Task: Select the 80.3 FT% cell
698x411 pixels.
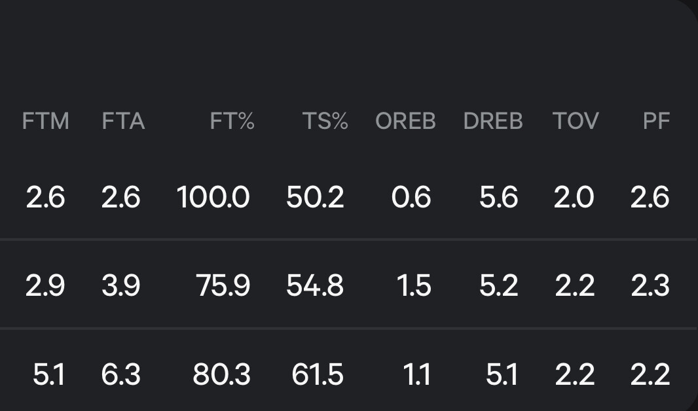Action: pyautogui.click(x=222, y=374)
